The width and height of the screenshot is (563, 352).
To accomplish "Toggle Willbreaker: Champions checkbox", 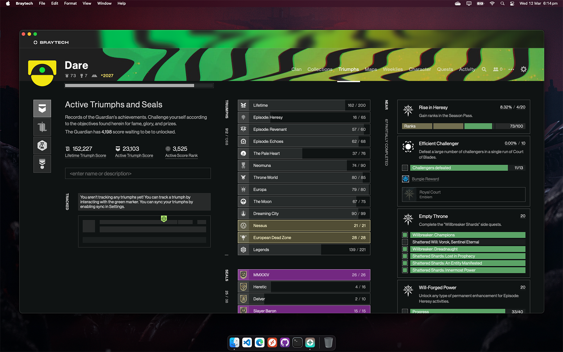I will (x=405, y=235).
